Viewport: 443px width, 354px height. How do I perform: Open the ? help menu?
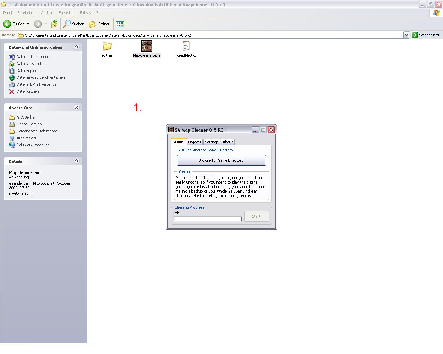pos(97,13)
